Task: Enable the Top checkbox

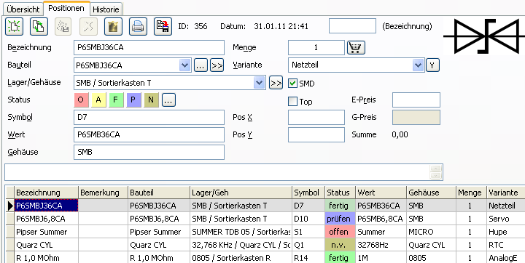Action: pyautogui.click(x=292, y=102)
